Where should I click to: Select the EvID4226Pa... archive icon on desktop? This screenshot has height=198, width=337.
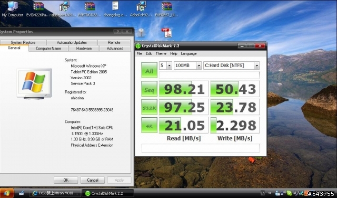(x=38, y=8)
